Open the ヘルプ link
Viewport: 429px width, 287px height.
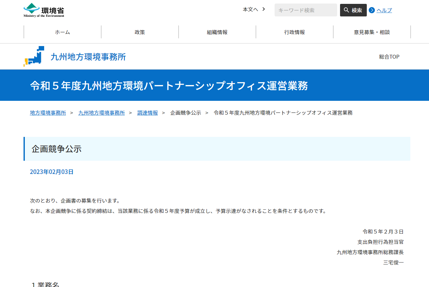384,10
